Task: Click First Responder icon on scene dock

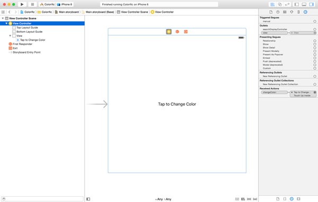Action: click(177, 32)
